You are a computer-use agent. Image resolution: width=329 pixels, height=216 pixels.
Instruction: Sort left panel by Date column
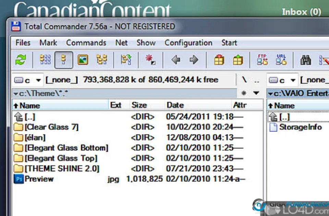click(198, 105)
